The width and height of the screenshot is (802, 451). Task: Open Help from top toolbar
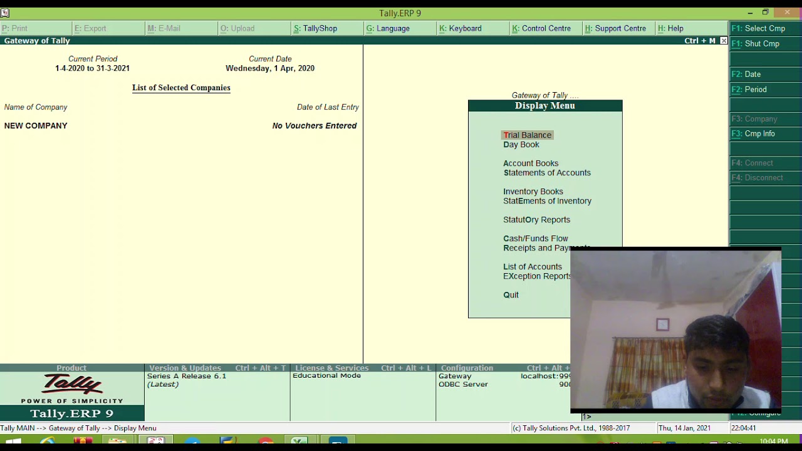pos(690,28)
